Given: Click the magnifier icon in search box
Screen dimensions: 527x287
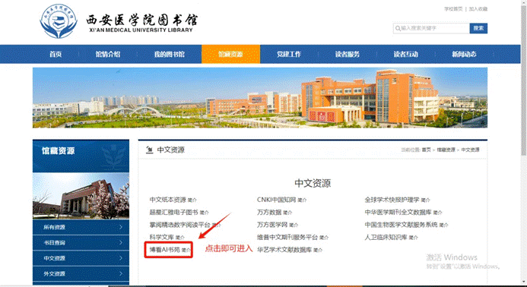Looking at the screenshot, I should click(398, 28).
